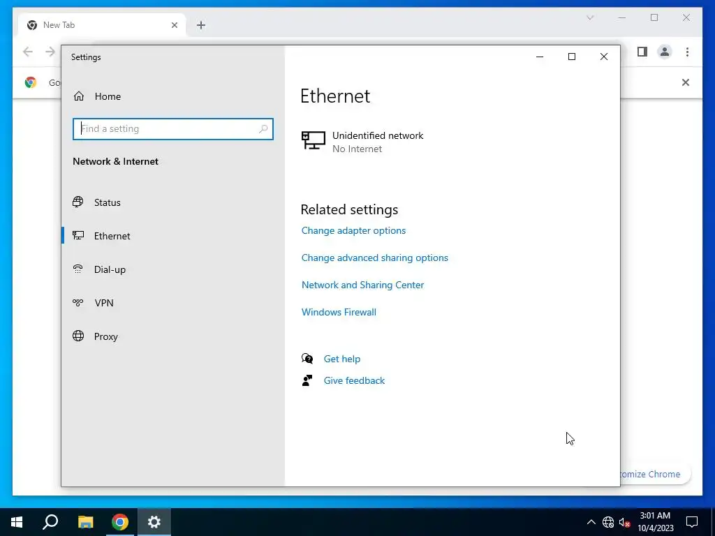Open the Unidentified network connection

[362, 142]
